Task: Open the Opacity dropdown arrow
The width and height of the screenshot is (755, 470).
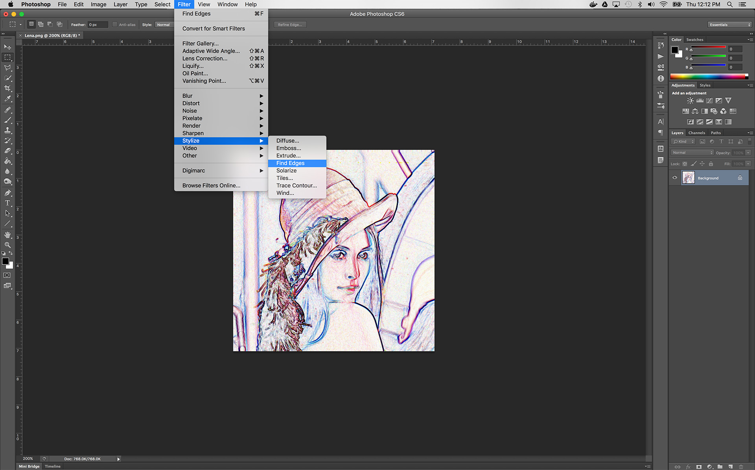Action: click(x=748, y=153)
